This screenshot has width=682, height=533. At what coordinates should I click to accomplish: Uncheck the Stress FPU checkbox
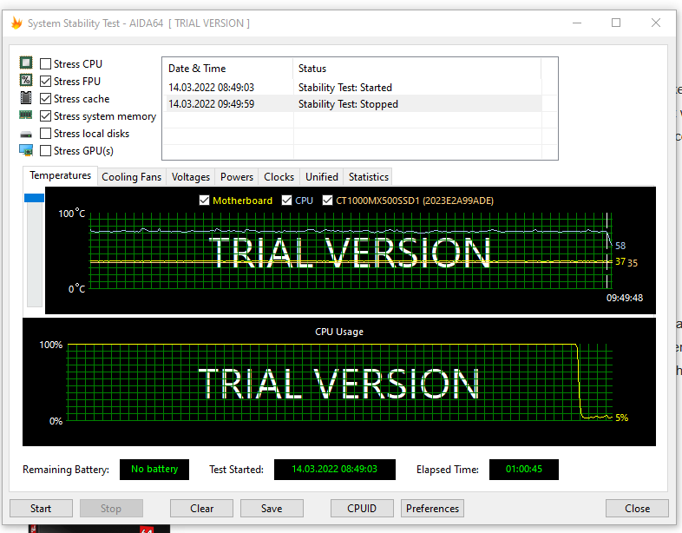[x=45, y=82]
